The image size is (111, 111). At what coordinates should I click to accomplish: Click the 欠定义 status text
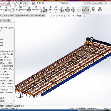click(72, 109)
